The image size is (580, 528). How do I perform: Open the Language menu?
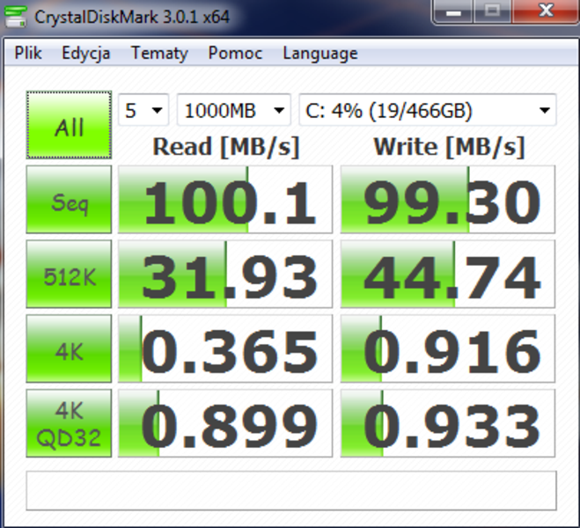320,53
